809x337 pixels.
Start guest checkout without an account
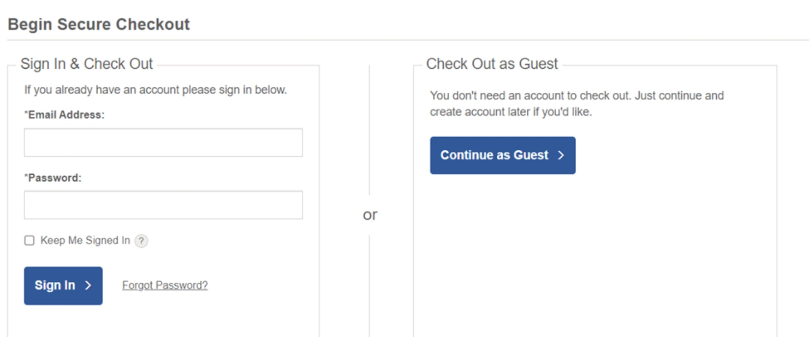click(502, 155)
